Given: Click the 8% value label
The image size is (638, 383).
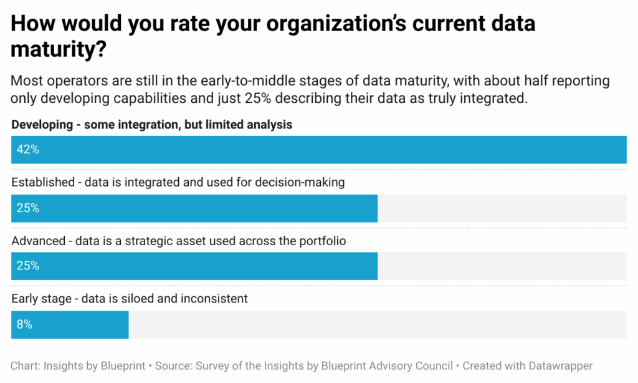Looking at the screenshot, I should point(24,324).
